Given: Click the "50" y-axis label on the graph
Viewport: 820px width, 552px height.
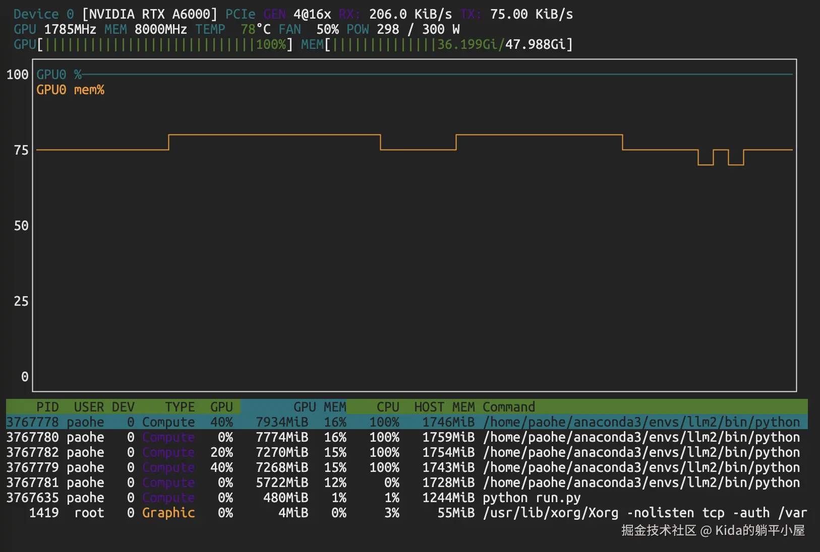Looking at the screenshot, I should 21,226.
